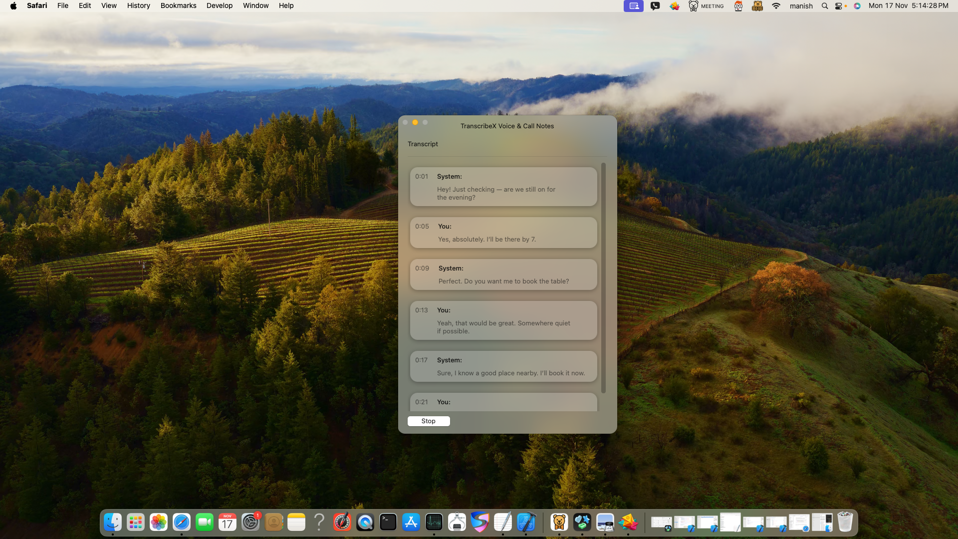
Task: Click the manish user name in menu bar
Action: coord(801,6)
